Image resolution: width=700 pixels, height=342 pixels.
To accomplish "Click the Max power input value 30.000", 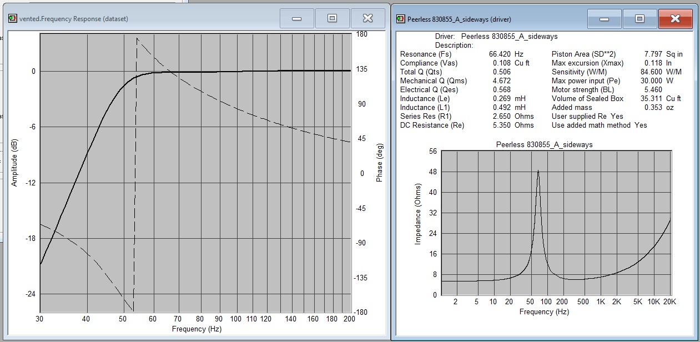I will (x=651, y=81).
